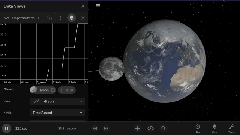This screenshot has width=240, height=135.
Task: Click the 0.25 min axis label
Action: click(57, 82)
